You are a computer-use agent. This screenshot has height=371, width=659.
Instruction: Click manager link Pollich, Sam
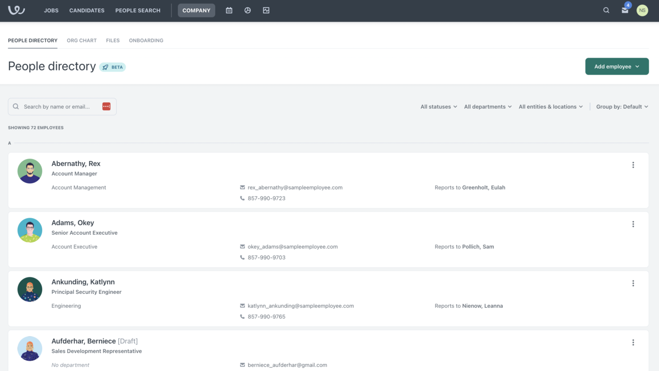click(x=478, y=247)
